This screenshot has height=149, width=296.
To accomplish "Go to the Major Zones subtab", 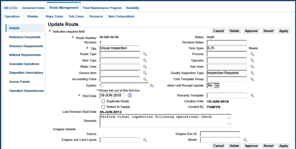I will point(54,16).
